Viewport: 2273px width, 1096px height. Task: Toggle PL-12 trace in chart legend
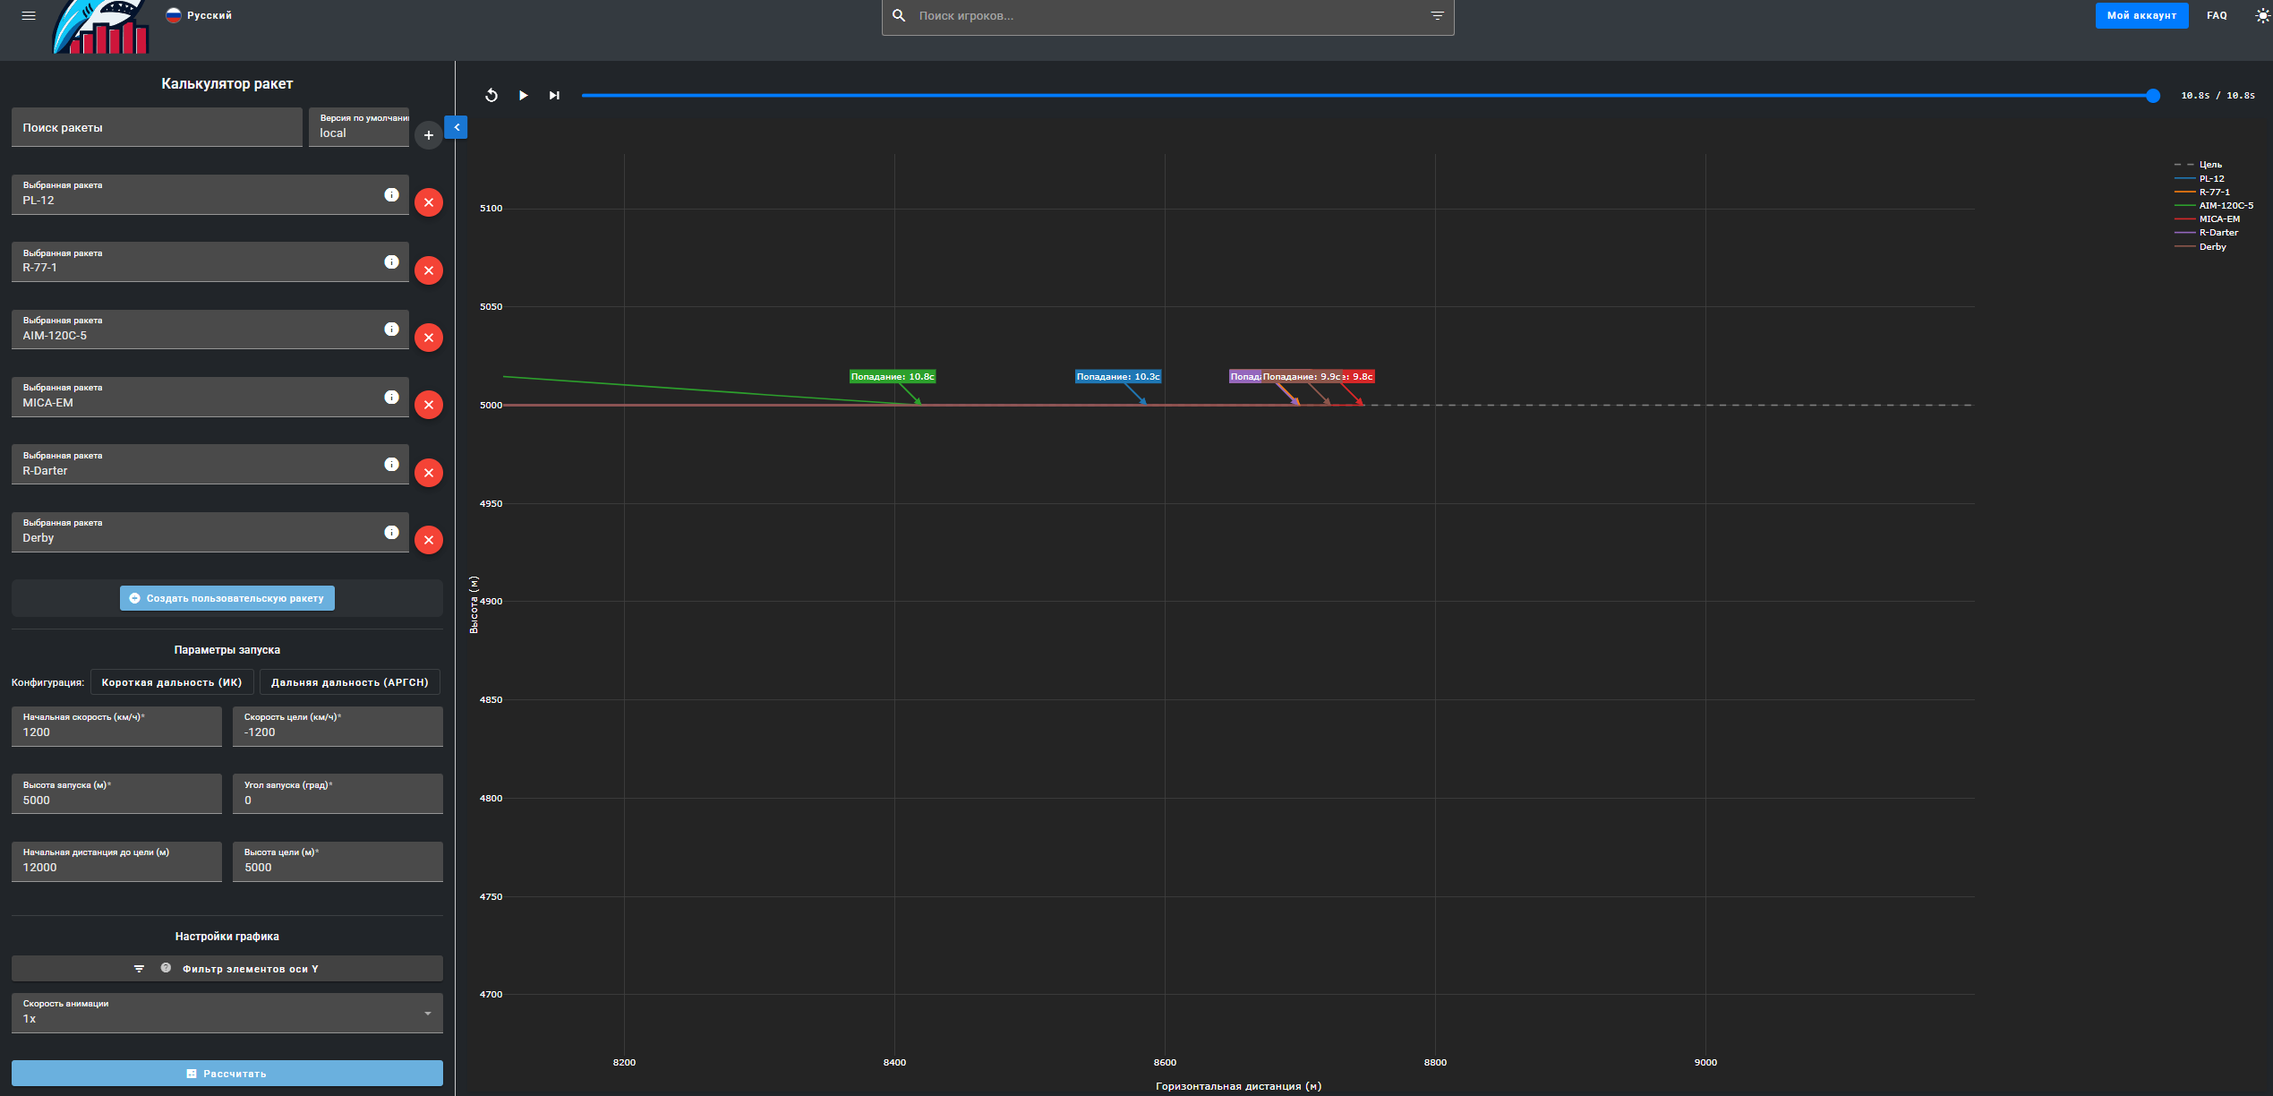click(x=2210, y=178)
